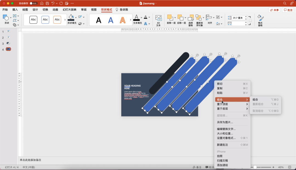Expand the shape styles gallery arrow
296x170 pixels.
tap(65, 20)
